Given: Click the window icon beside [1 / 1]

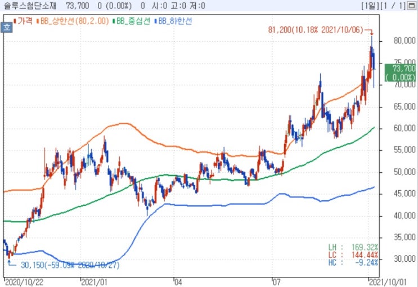Looking at the screenshot, I should (412, 6).
